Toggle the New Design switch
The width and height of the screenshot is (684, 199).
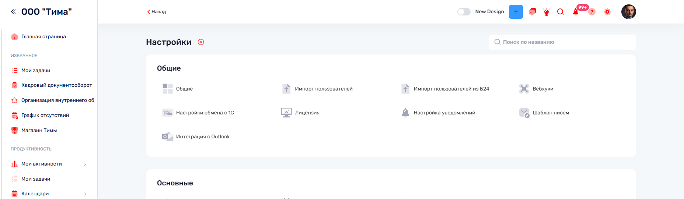click(464, 12)
